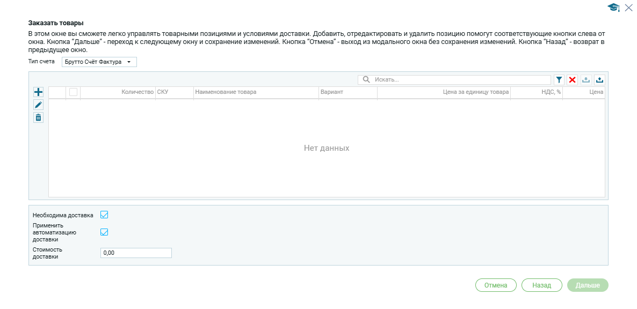
Task: Uncheck the "Необходима доставка" checkbox
Action: point(105,215)
